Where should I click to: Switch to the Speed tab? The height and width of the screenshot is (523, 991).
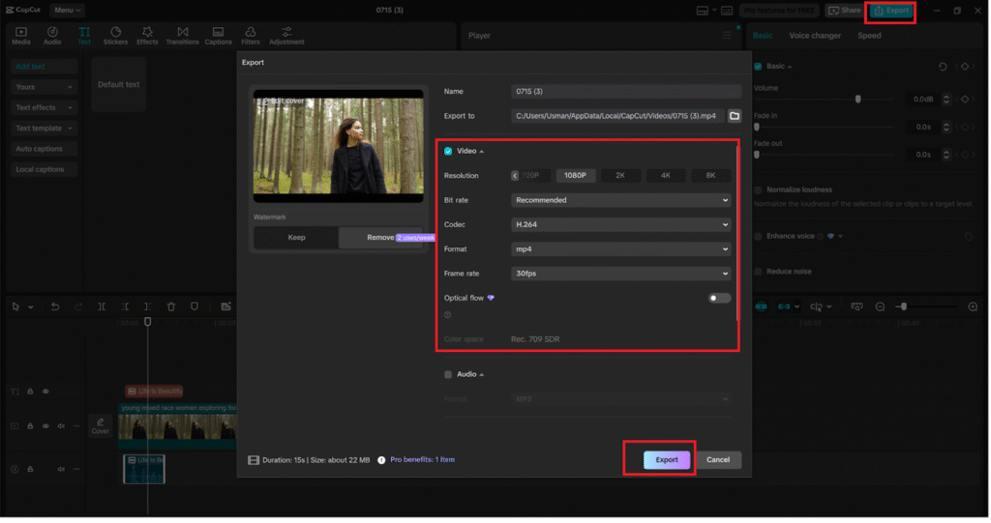coord(870,36)
